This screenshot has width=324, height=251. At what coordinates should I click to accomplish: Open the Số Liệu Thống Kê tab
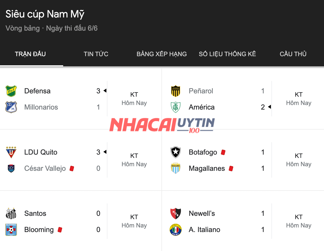click(x=227, y=54)
